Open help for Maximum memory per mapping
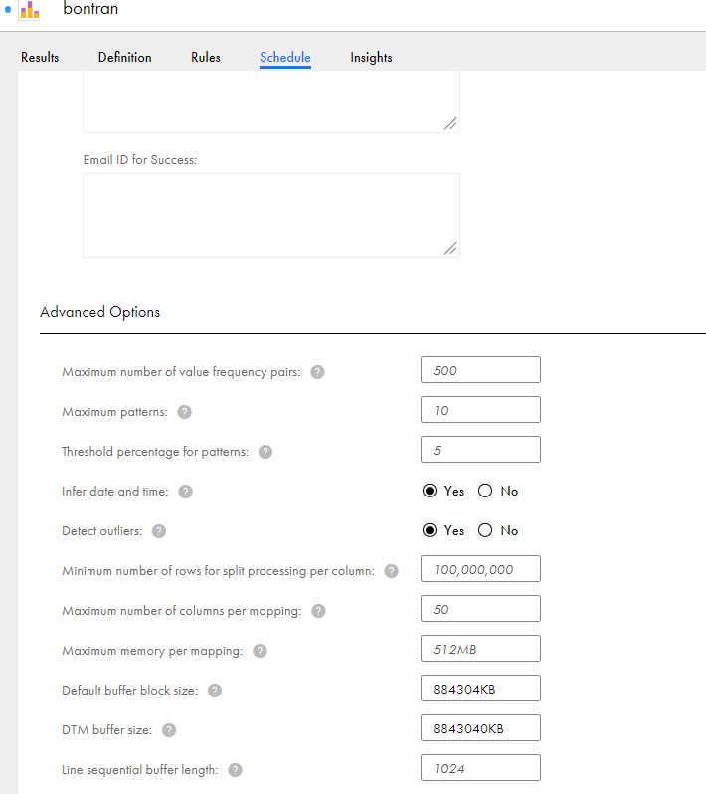706x794 pixels. [x=260, y=651]
